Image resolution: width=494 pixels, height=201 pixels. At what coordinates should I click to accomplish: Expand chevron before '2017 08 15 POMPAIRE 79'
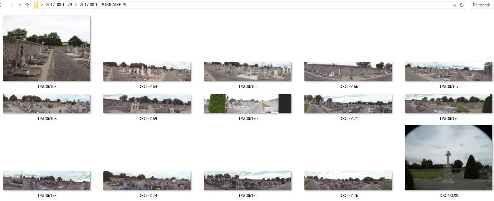(x=76, y=5)
